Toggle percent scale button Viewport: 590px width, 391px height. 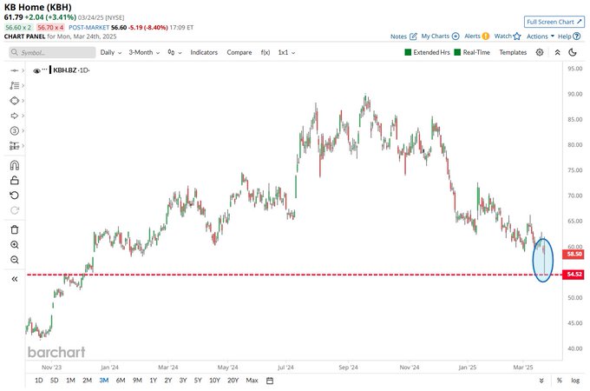560,381
